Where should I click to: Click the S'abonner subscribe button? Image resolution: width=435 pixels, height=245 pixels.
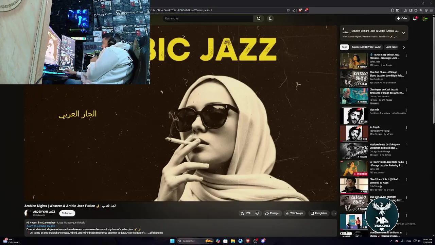coord(67,213)
